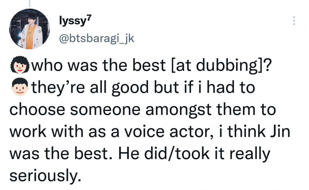Open the @btsbaragi_jk handle link
309x190 pixels.
point(96,38)
